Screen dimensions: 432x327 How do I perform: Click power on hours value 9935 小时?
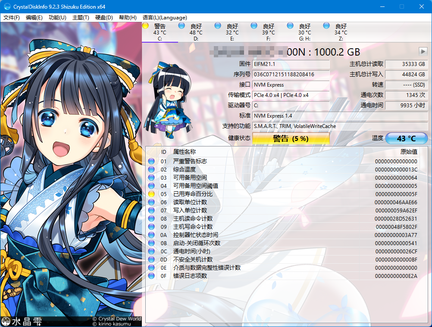(407, 106)
